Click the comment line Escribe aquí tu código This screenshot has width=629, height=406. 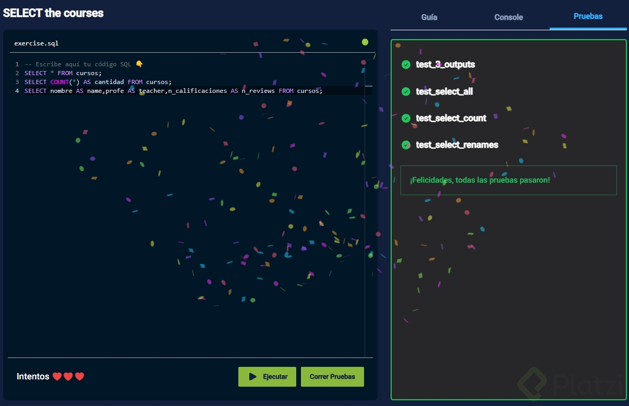(83, 64)
